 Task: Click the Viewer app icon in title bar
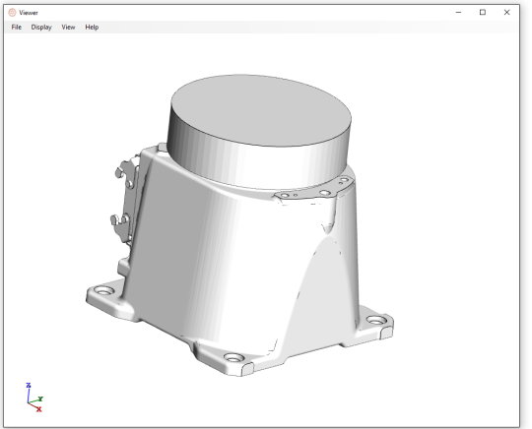12,13
